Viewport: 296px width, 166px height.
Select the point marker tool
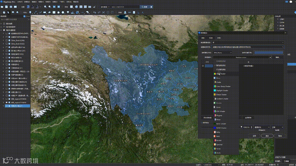coord(30,12)
